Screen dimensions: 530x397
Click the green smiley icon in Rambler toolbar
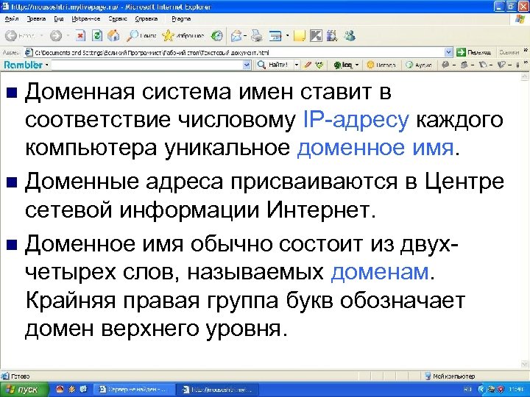pos(319,65)
